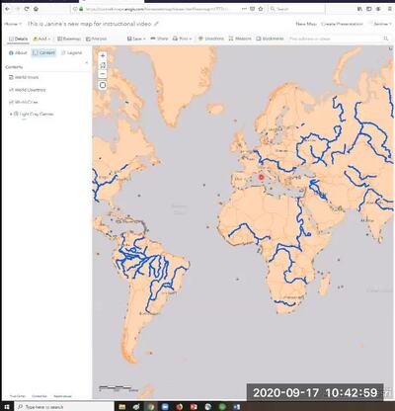This screenshot has width=395, height=411.
Task: Open the Add dropdown
Action: tap(41, 39)
